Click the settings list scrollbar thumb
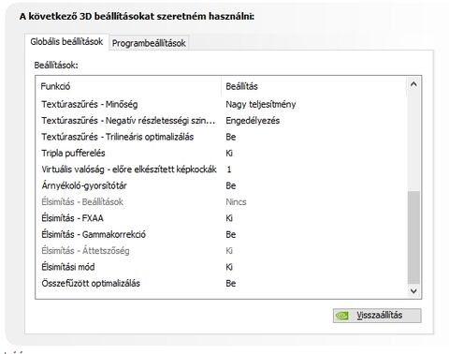 (x=413, y=237)
